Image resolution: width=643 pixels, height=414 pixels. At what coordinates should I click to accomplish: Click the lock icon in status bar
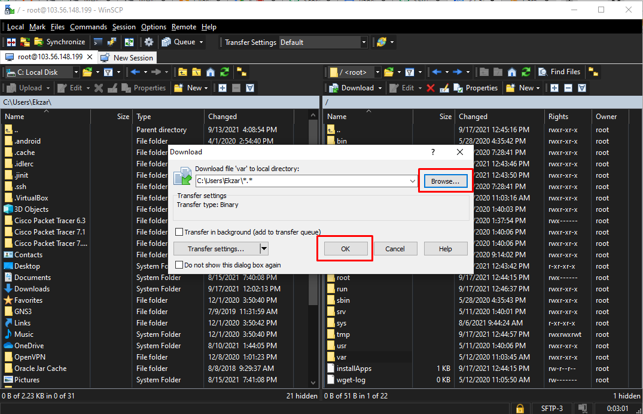[x=520, y=408]
